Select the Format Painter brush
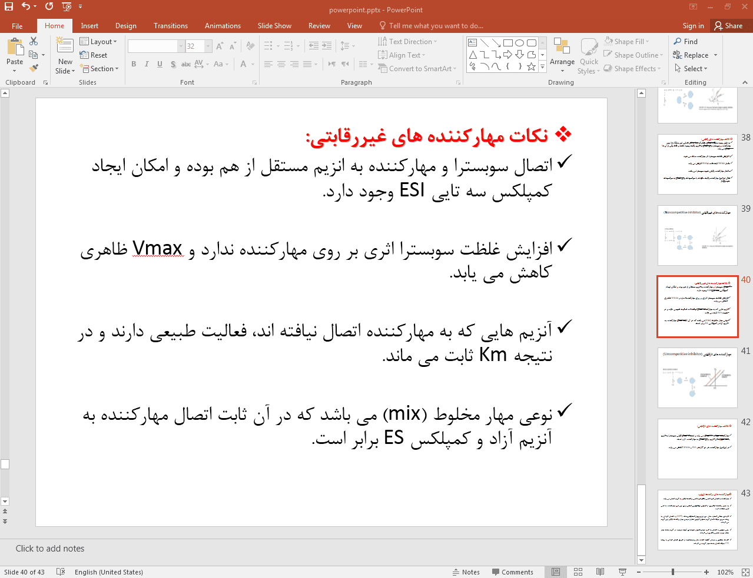 34,68
